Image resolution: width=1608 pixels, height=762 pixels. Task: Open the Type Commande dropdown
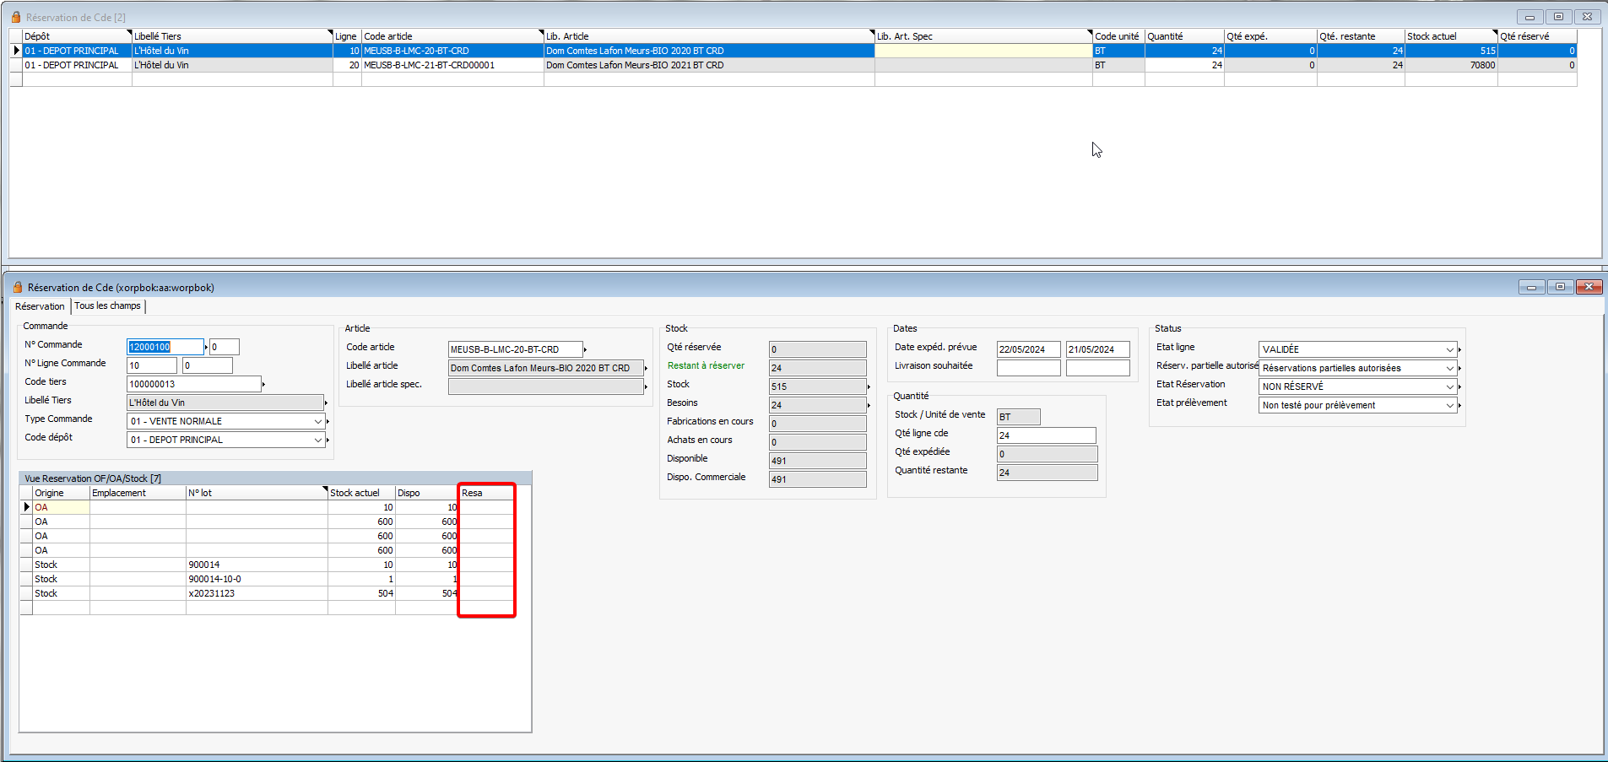[318, 421]
